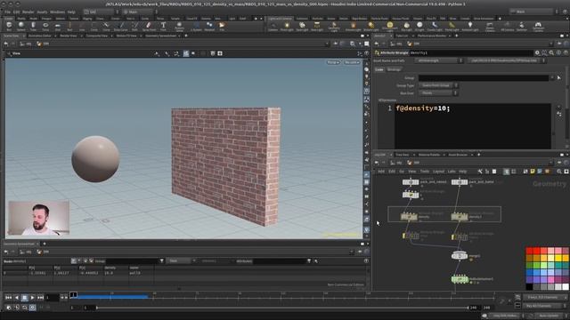Select the Spray Paint shelf tool
Image resolution: width=570 pixels, height=320 pixels.
click(149, 26)
